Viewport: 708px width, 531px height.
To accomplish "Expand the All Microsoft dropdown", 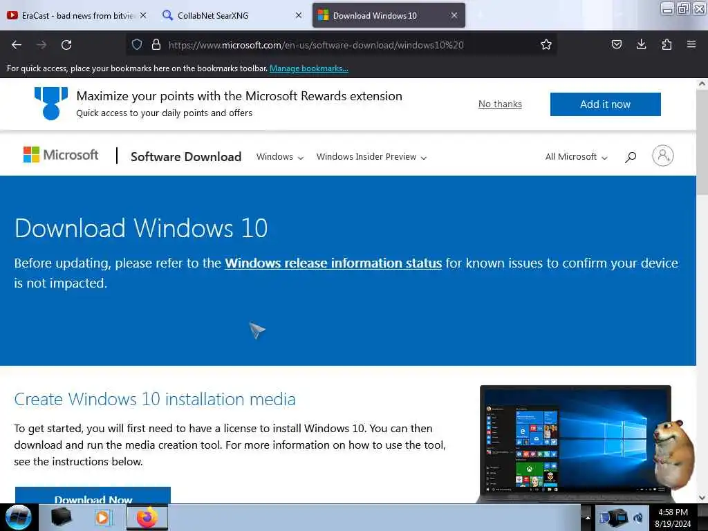I will point(576,157).
